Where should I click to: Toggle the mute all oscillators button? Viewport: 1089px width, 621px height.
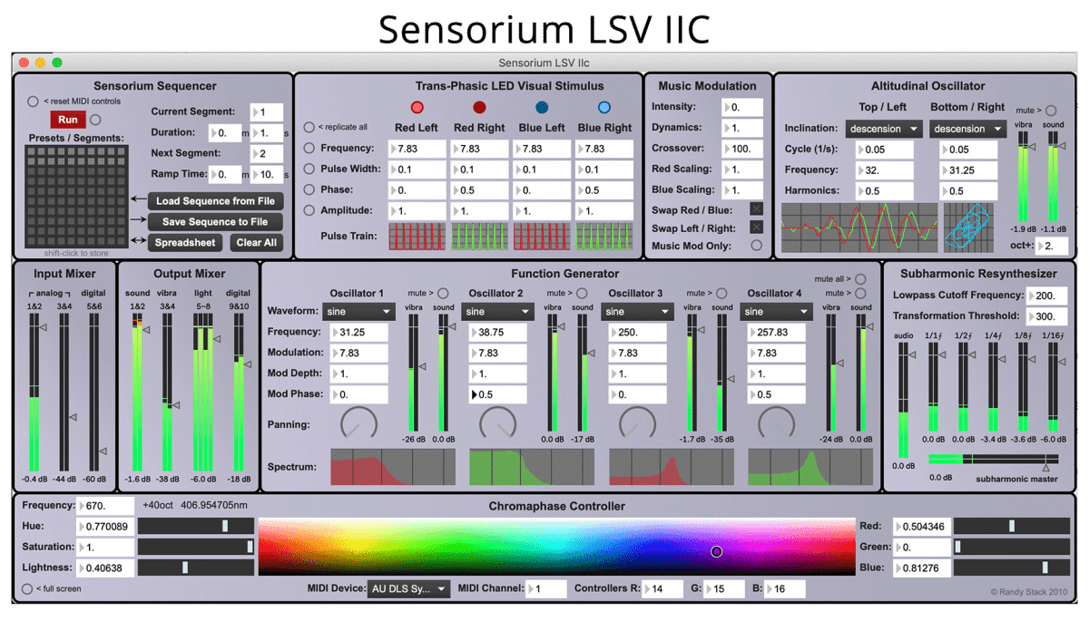pyautogui.click(x=860, y=279)
